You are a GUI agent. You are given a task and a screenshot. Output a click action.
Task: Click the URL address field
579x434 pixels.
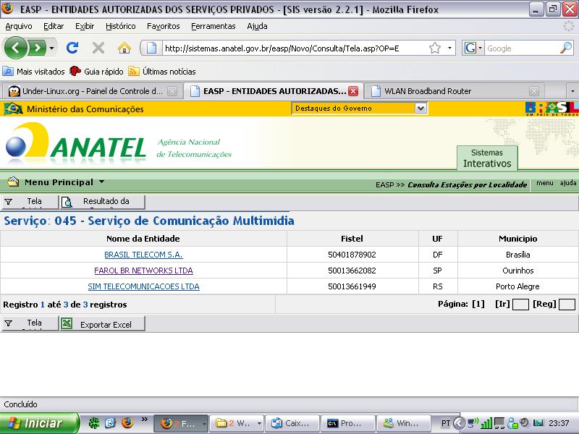pos(294,48)
